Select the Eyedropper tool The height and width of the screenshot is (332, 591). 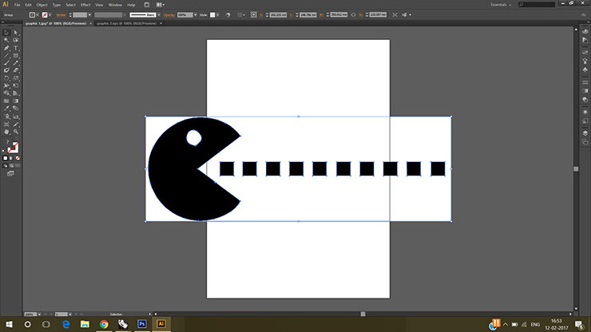pos(6,109)
